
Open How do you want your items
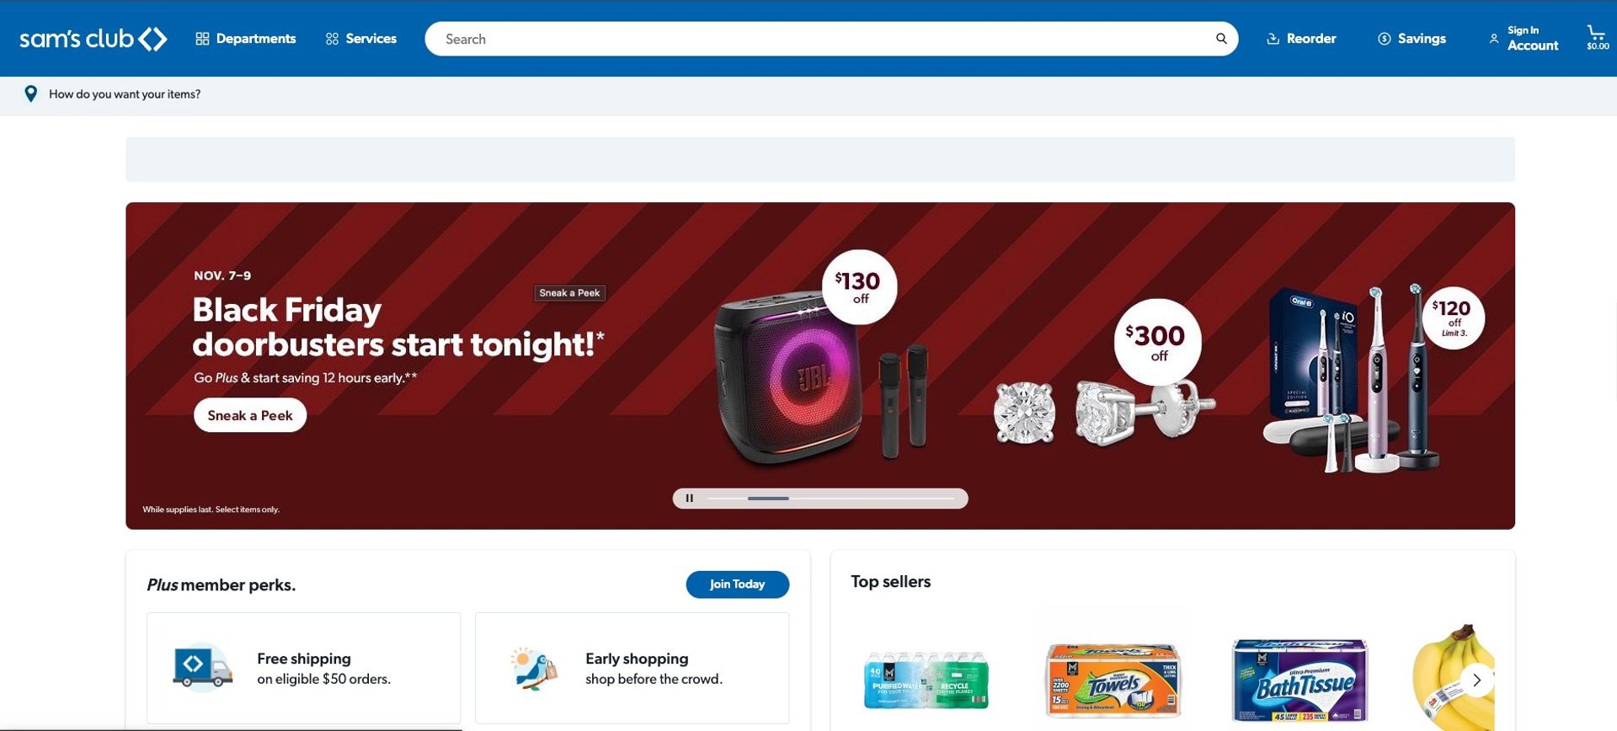tap(125, 94)
